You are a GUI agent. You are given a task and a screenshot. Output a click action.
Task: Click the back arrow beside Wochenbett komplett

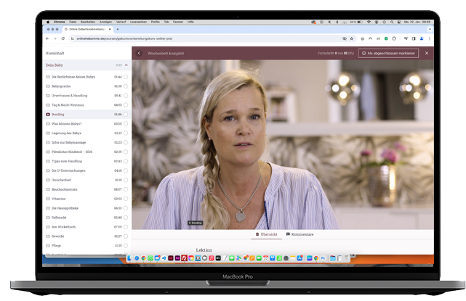point(139,53)
